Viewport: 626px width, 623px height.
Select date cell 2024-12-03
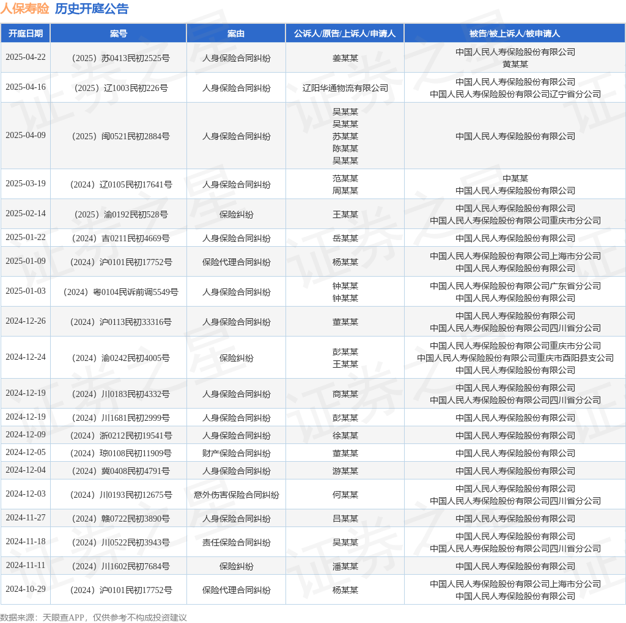tap(26, 494)
